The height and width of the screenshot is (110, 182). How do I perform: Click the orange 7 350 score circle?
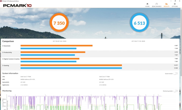pos(59,23)
